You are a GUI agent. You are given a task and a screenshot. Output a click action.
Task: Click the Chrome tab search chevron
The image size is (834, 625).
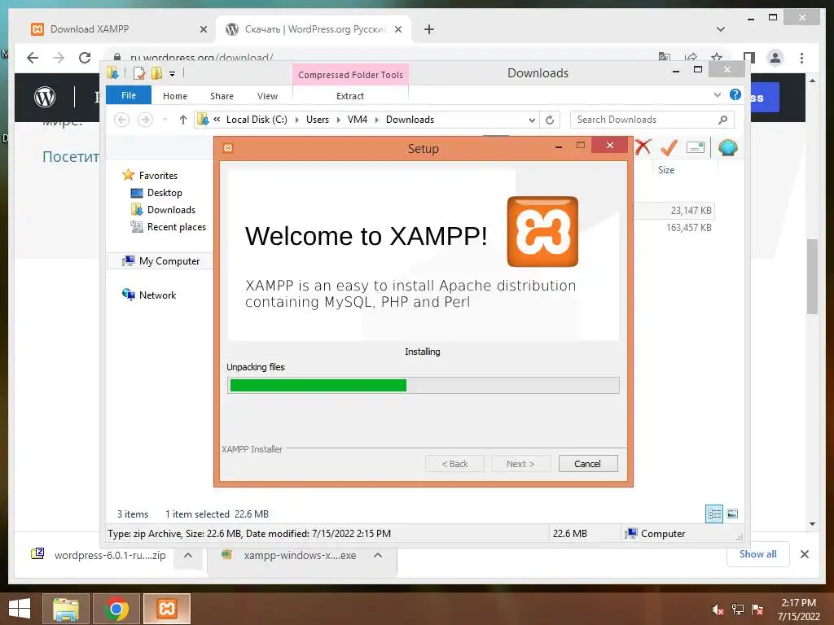[721, 29]
